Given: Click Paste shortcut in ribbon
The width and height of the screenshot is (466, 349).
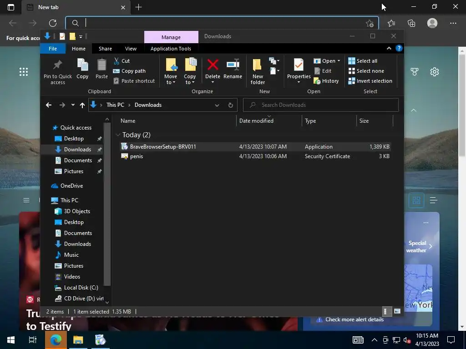Looking at the screenshot, I should 134,81.
